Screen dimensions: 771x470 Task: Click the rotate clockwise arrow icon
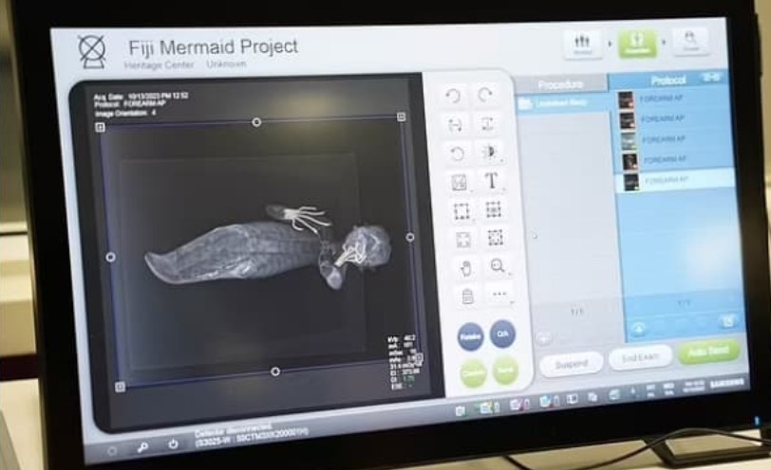[485, 96]
